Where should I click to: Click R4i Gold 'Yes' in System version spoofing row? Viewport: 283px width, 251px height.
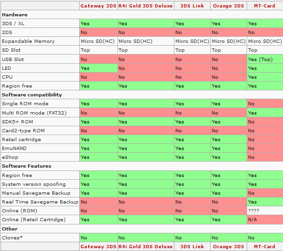(x=146, y=184)
